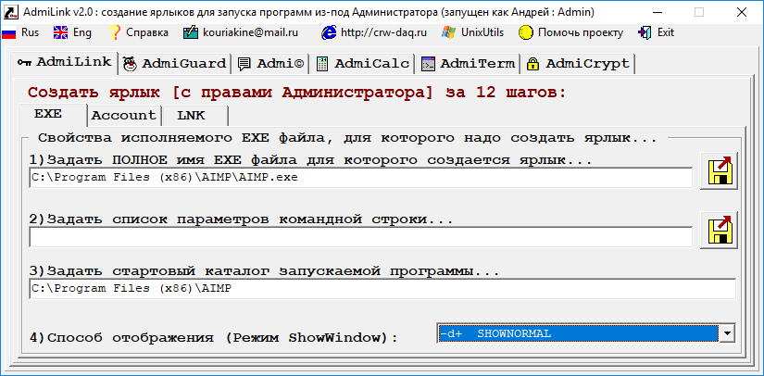The height and width of the screenshot is (376, 764).
Task: Open http://crw-daq.ru website link
Action: click(x=375, y=32)
